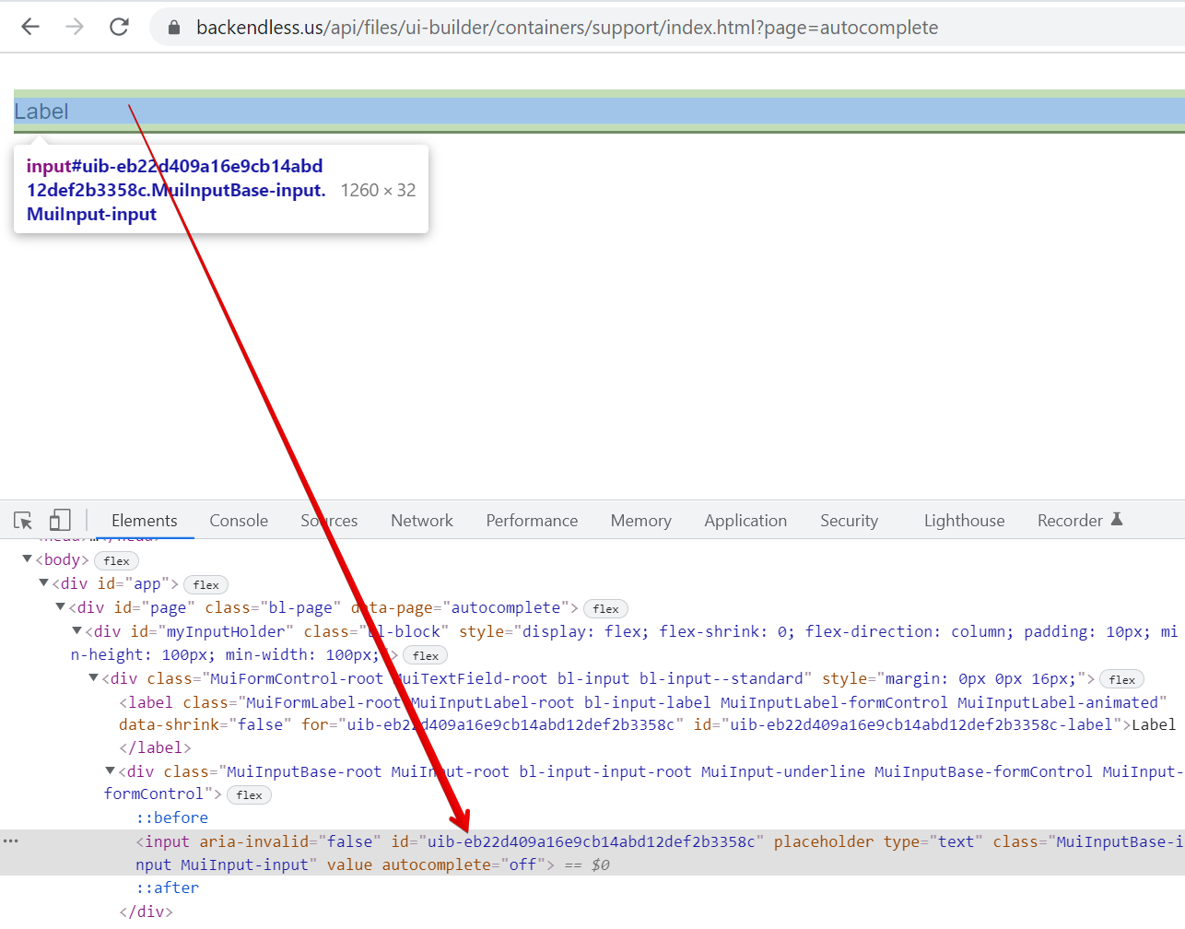Toggle the flex badge on body element

116,560
